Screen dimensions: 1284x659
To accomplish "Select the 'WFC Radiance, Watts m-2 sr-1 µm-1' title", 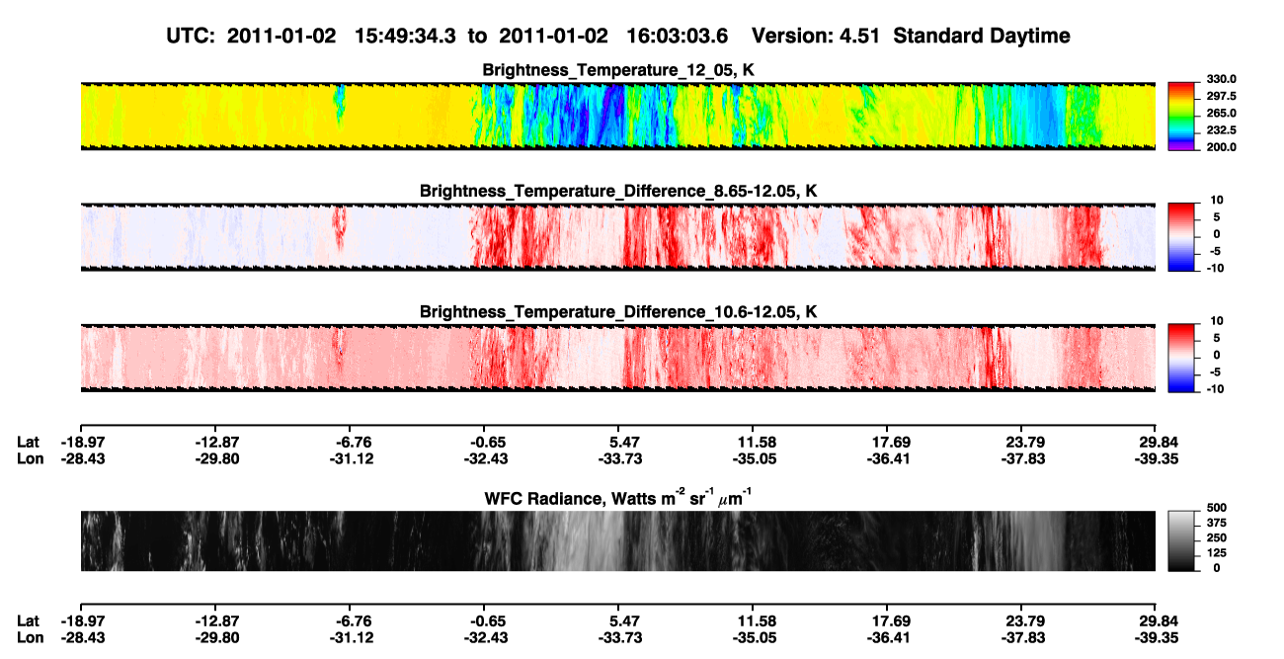I will tap(617, 498).
